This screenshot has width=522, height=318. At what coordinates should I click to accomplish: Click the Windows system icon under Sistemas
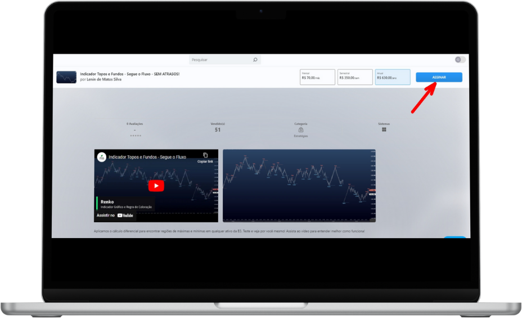384,129
